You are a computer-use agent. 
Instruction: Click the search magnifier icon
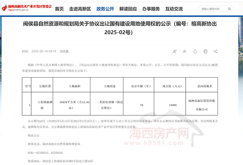coord(229,9)
